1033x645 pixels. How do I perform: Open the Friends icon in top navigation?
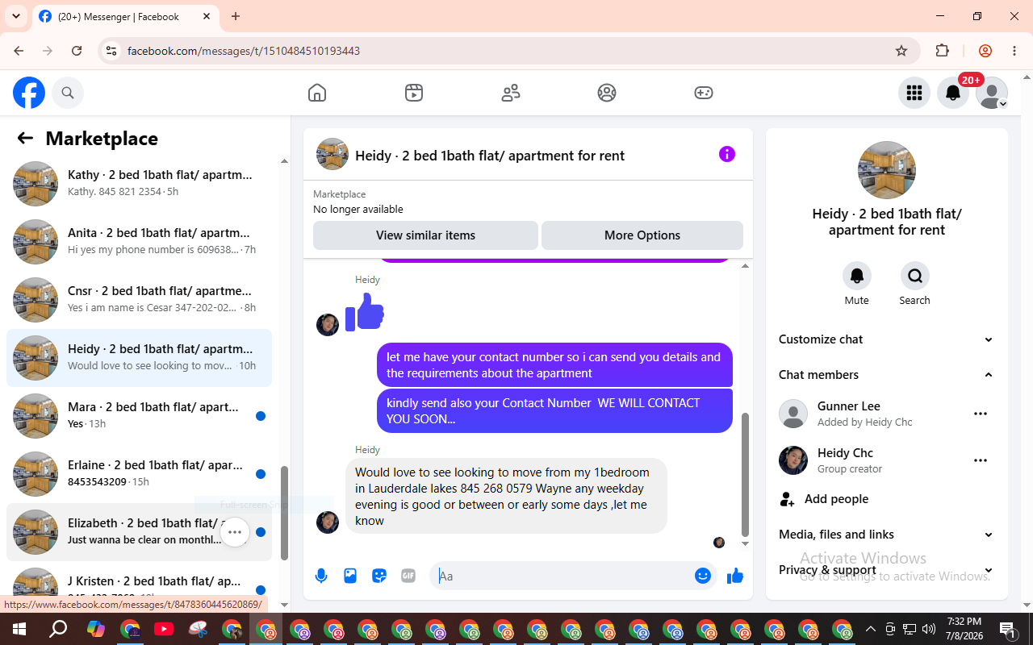coord(511,93)
